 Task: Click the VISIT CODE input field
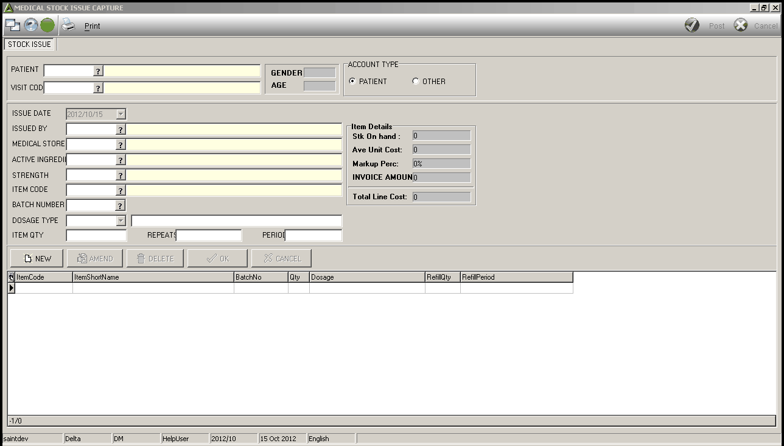point(68,88)
